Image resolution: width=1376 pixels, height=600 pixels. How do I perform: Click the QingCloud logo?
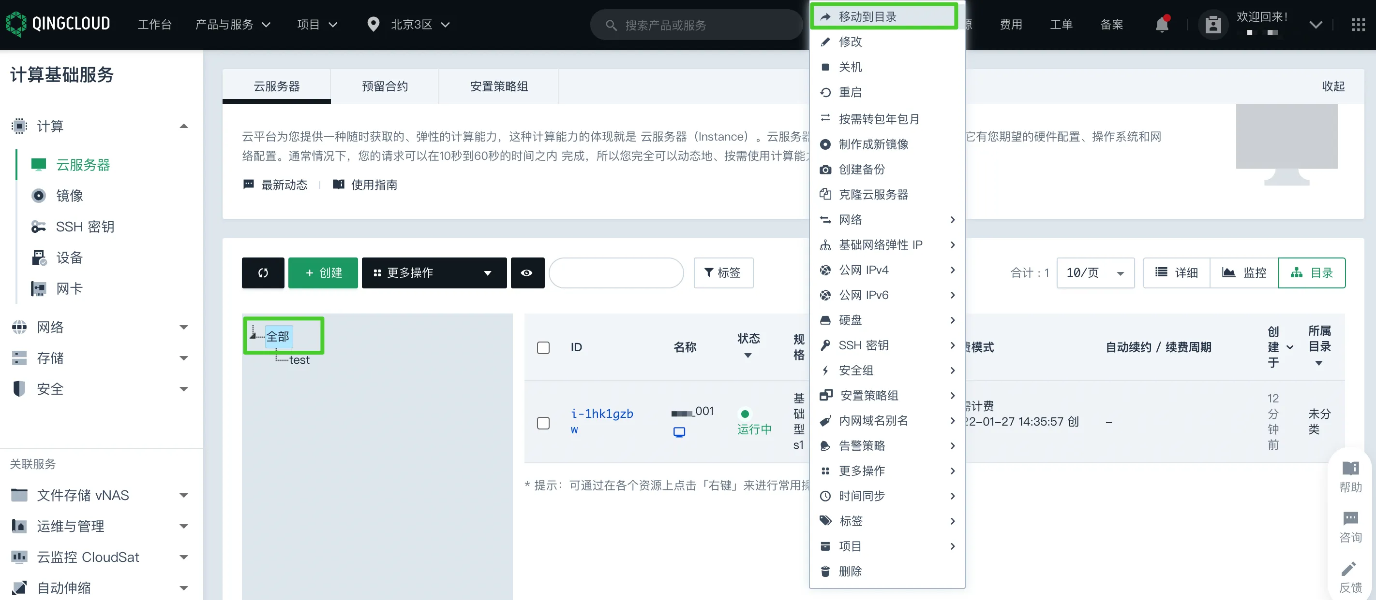click(58, 24)
